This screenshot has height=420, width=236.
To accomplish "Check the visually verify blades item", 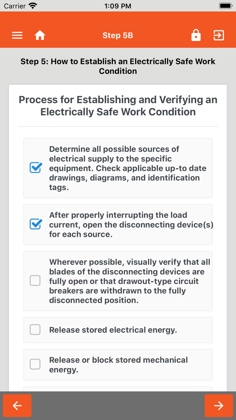I will [35, 281].
